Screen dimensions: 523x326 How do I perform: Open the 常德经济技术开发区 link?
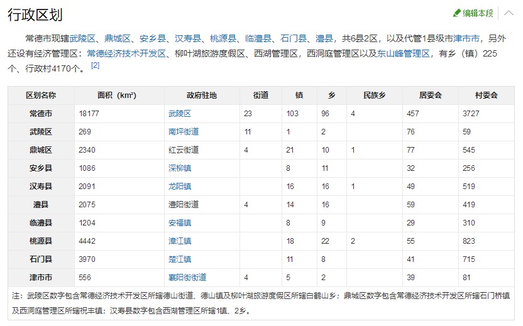[126, 53]
